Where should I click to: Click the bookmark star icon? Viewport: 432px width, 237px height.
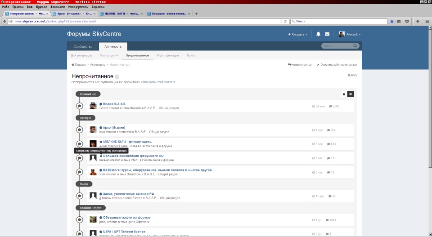(392, 21)
